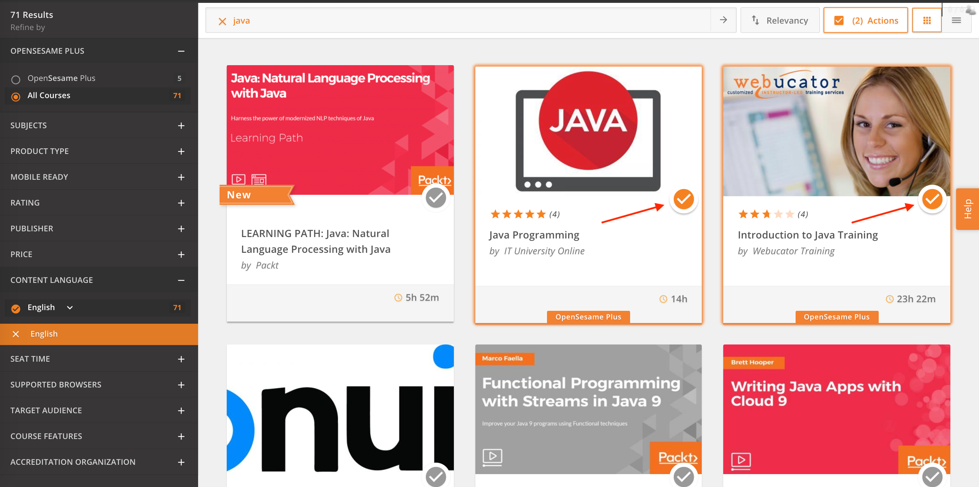Click the search submit arrow icon
This screenshot has height=487, width=979.
(723, 20)
